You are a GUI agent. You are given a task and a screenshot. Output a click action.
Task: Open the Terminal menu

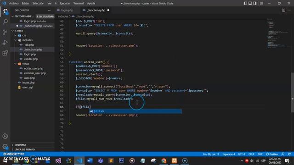point(79,3)
